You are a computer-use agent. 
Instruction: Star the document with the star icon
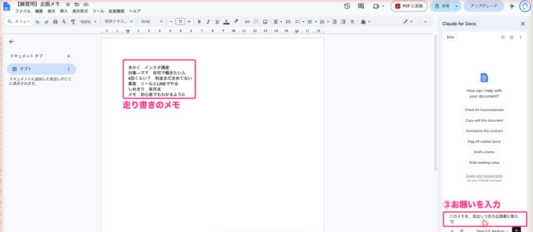(x=68, y=4)
